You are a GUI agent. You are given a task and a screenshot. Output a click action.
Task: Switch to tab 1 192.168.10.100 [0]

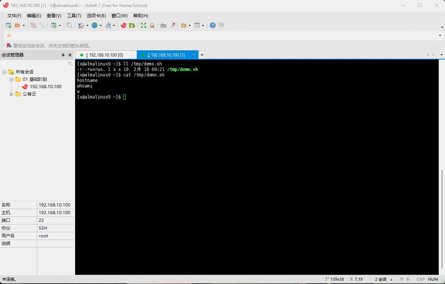[104, 55]
